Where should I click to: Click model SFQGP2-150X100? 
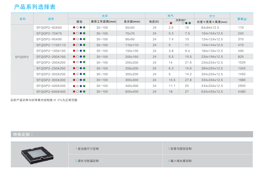click(x=51, y=51)
